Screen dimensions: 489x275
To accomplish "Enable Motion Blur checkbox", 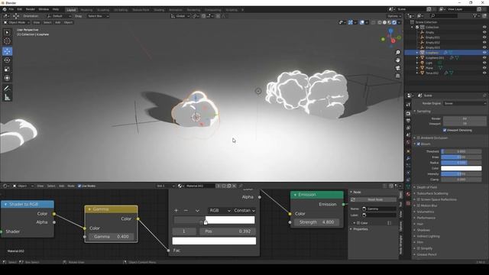I will tap(419, 205).
